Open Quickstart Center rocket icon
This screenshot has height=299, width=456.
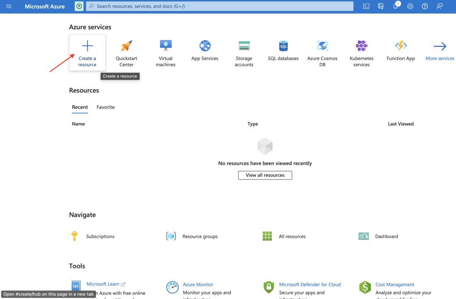(126, 46)
